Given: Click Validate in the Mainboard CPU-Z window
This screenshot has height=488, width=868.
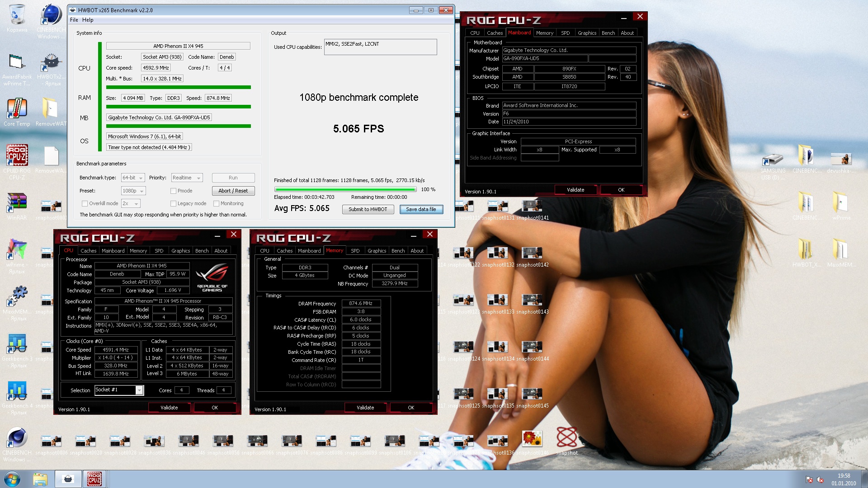Looking at the screenshot, I should tap(575, 190).
